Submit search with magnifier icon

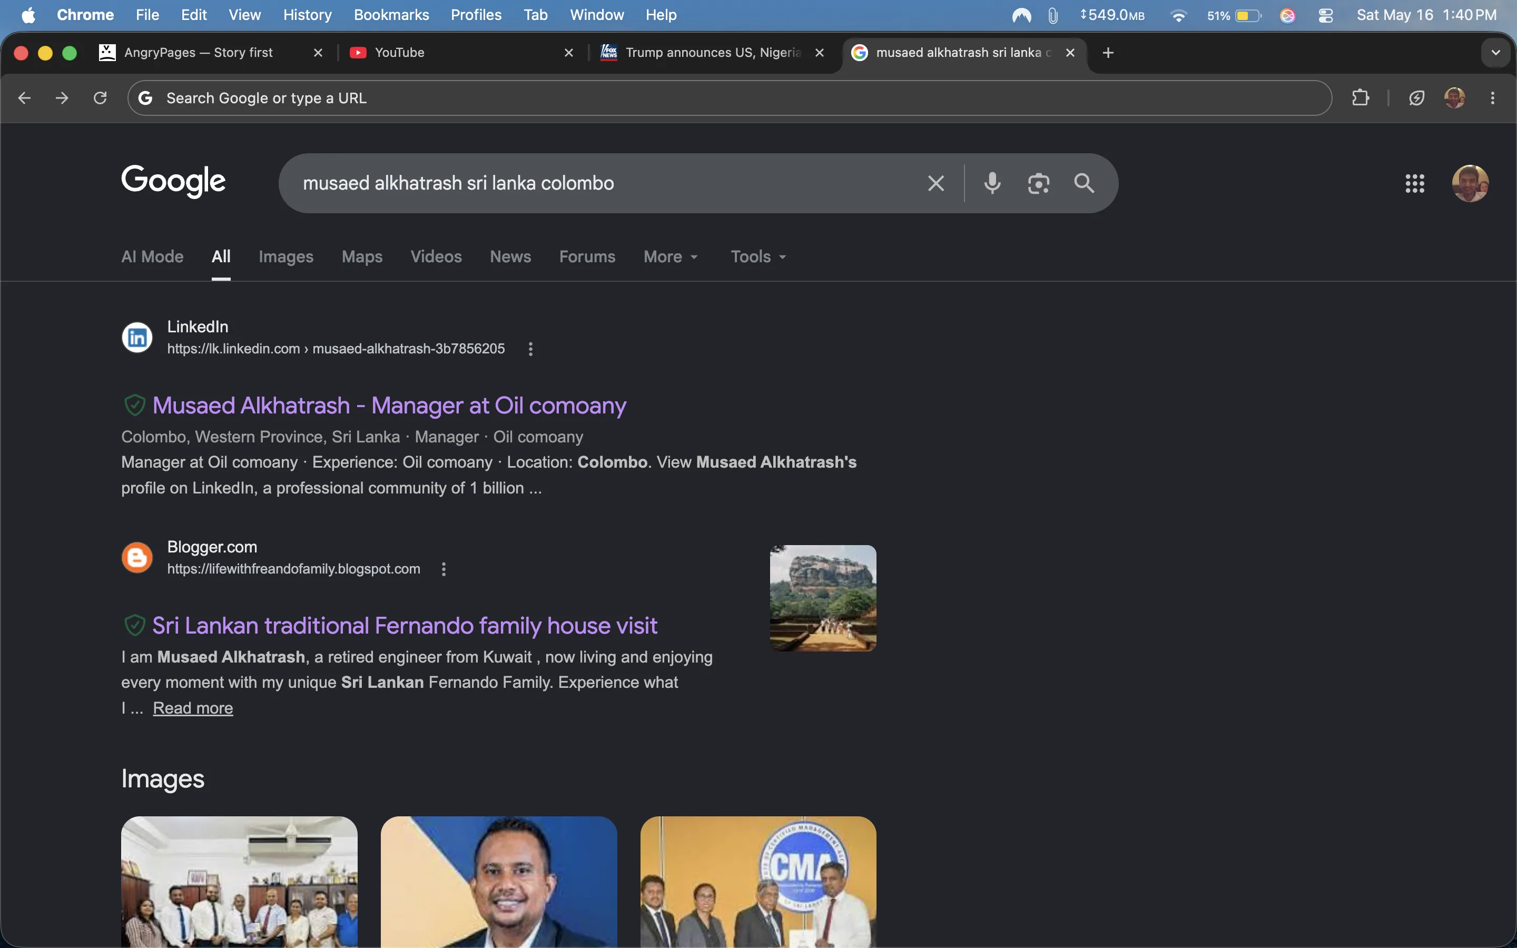(1085, 184)
